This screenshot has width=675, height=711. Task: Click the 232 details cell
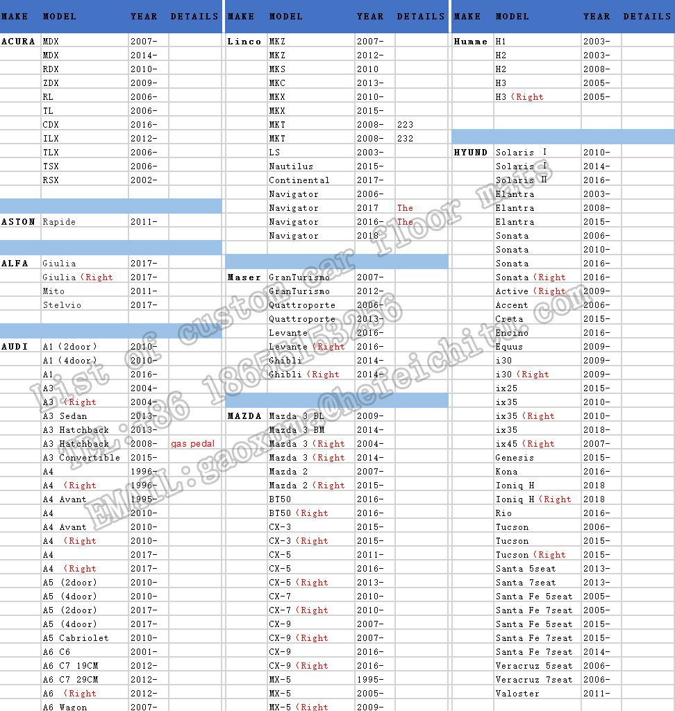click(422, 138)
